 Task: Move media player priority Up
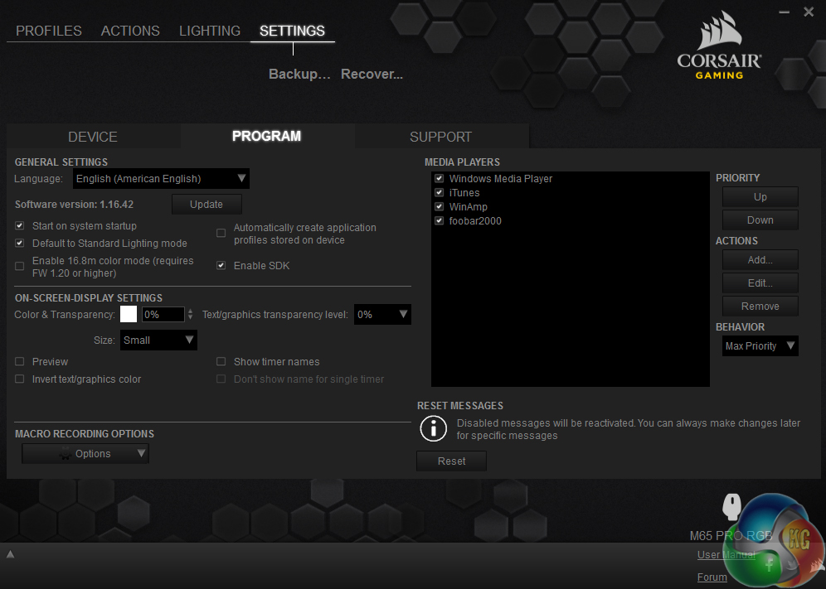[760, 197]
